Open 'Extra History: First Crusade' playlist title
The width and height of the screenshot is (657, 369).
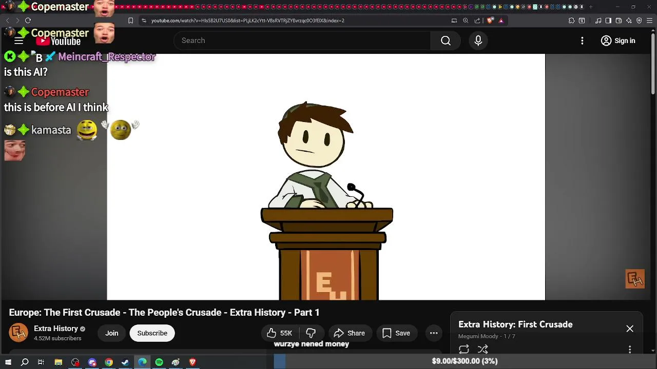(x=515, y=324)
